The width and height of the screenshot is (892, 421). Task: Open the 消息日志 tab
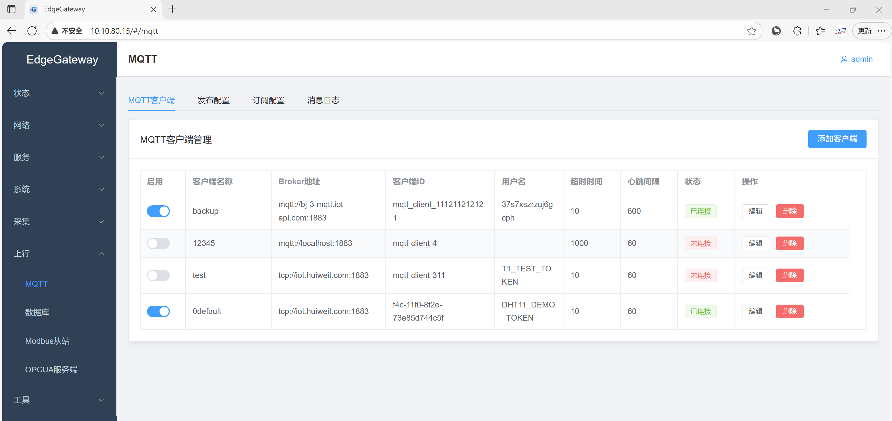(x=323, y=100)
